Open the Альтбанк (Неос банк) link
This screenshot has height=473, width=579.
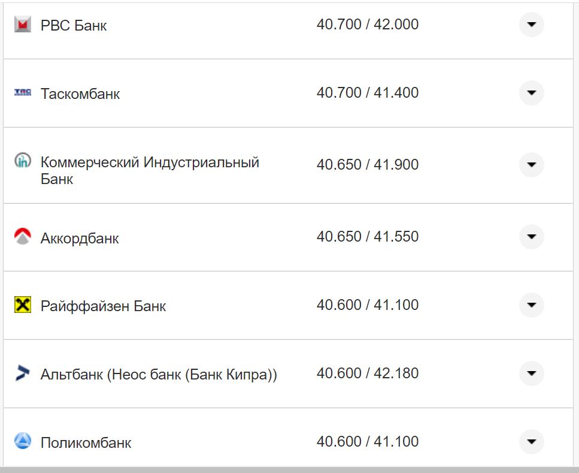click(x=159, y=375)
